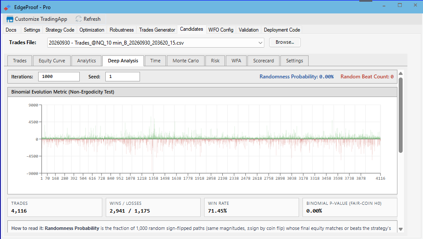Open the Equity Curve sub-tab
The width and height of the screenshot is (423, 239).
[52, 61]
